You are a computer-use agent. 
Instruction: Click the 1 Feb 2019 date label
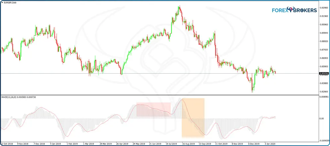[72, 144]
